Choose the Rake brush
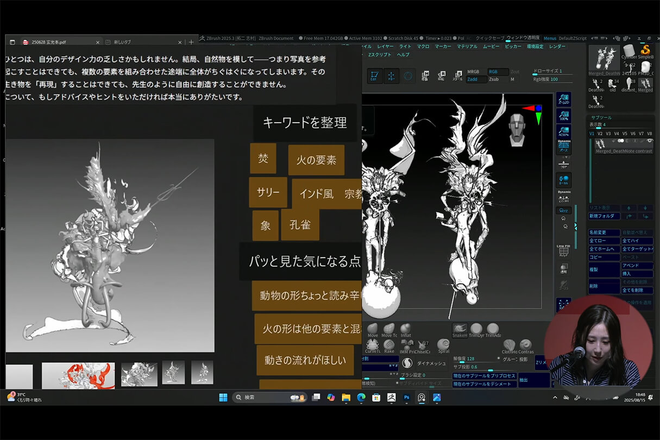660x440 pixels. (x=389, y=344)
